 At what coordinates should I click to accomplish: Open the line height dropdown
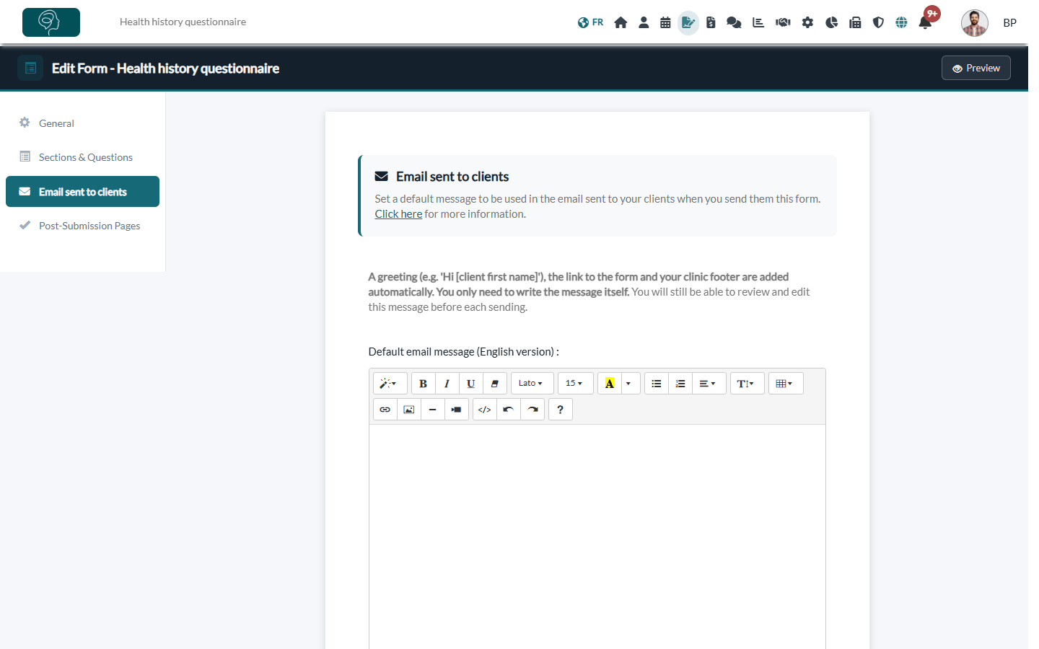pos(747,384)
